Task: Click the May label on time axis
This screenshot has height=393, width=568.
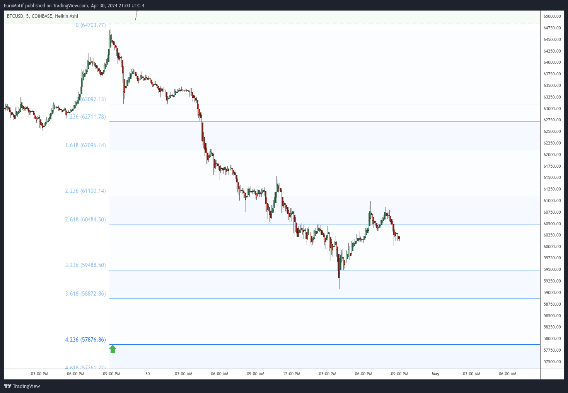Action: (435, 374)
